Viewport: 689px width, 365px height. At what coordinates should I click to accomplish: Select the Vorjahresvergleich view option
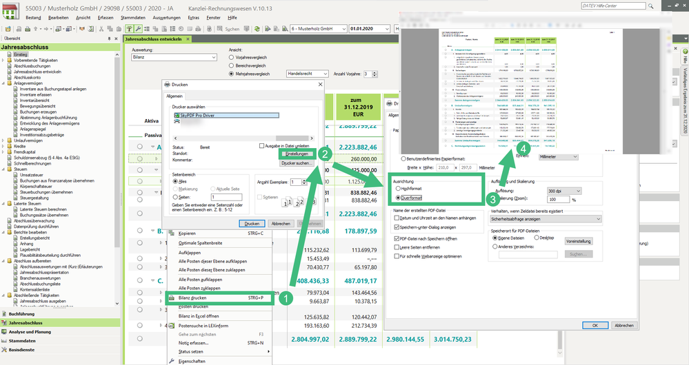click(231, 57)
